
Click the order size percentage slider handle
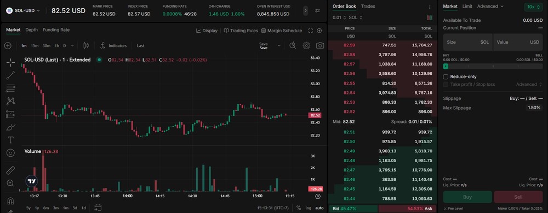(x=446, y=66)
